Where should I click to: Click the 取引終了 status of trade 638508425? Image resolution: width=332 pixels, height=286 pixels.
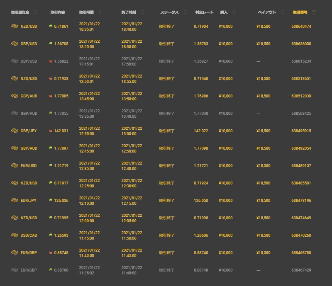pos(167,113)
